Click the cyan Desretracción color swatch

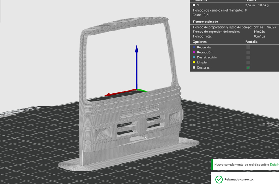tap(194, 57)
